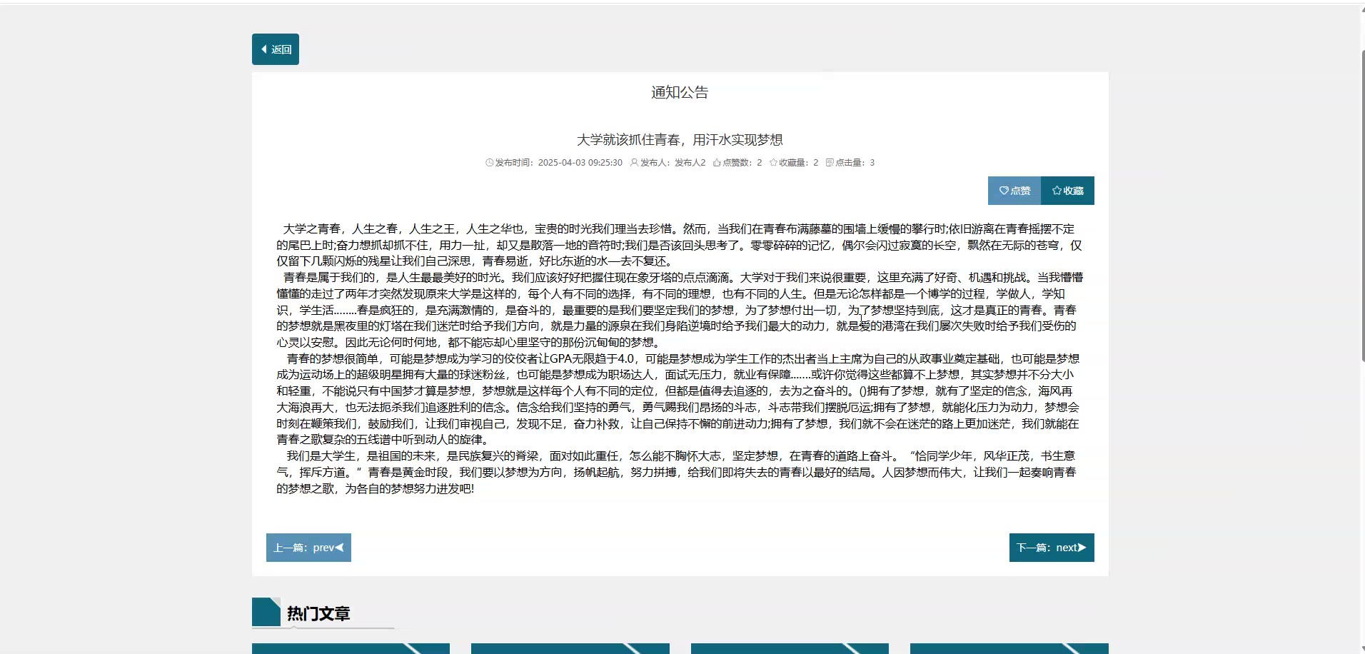Screen dimensions: 1365x654
Task: Open the next article via 下一篇: next
Action: pyautogui.click(x=1052, y=548)
